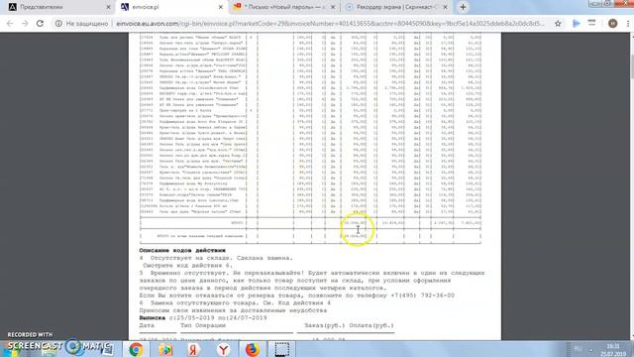Bookmark this page with star icon
This screenshot has height=357, width=634.
[x=558, y=24]
